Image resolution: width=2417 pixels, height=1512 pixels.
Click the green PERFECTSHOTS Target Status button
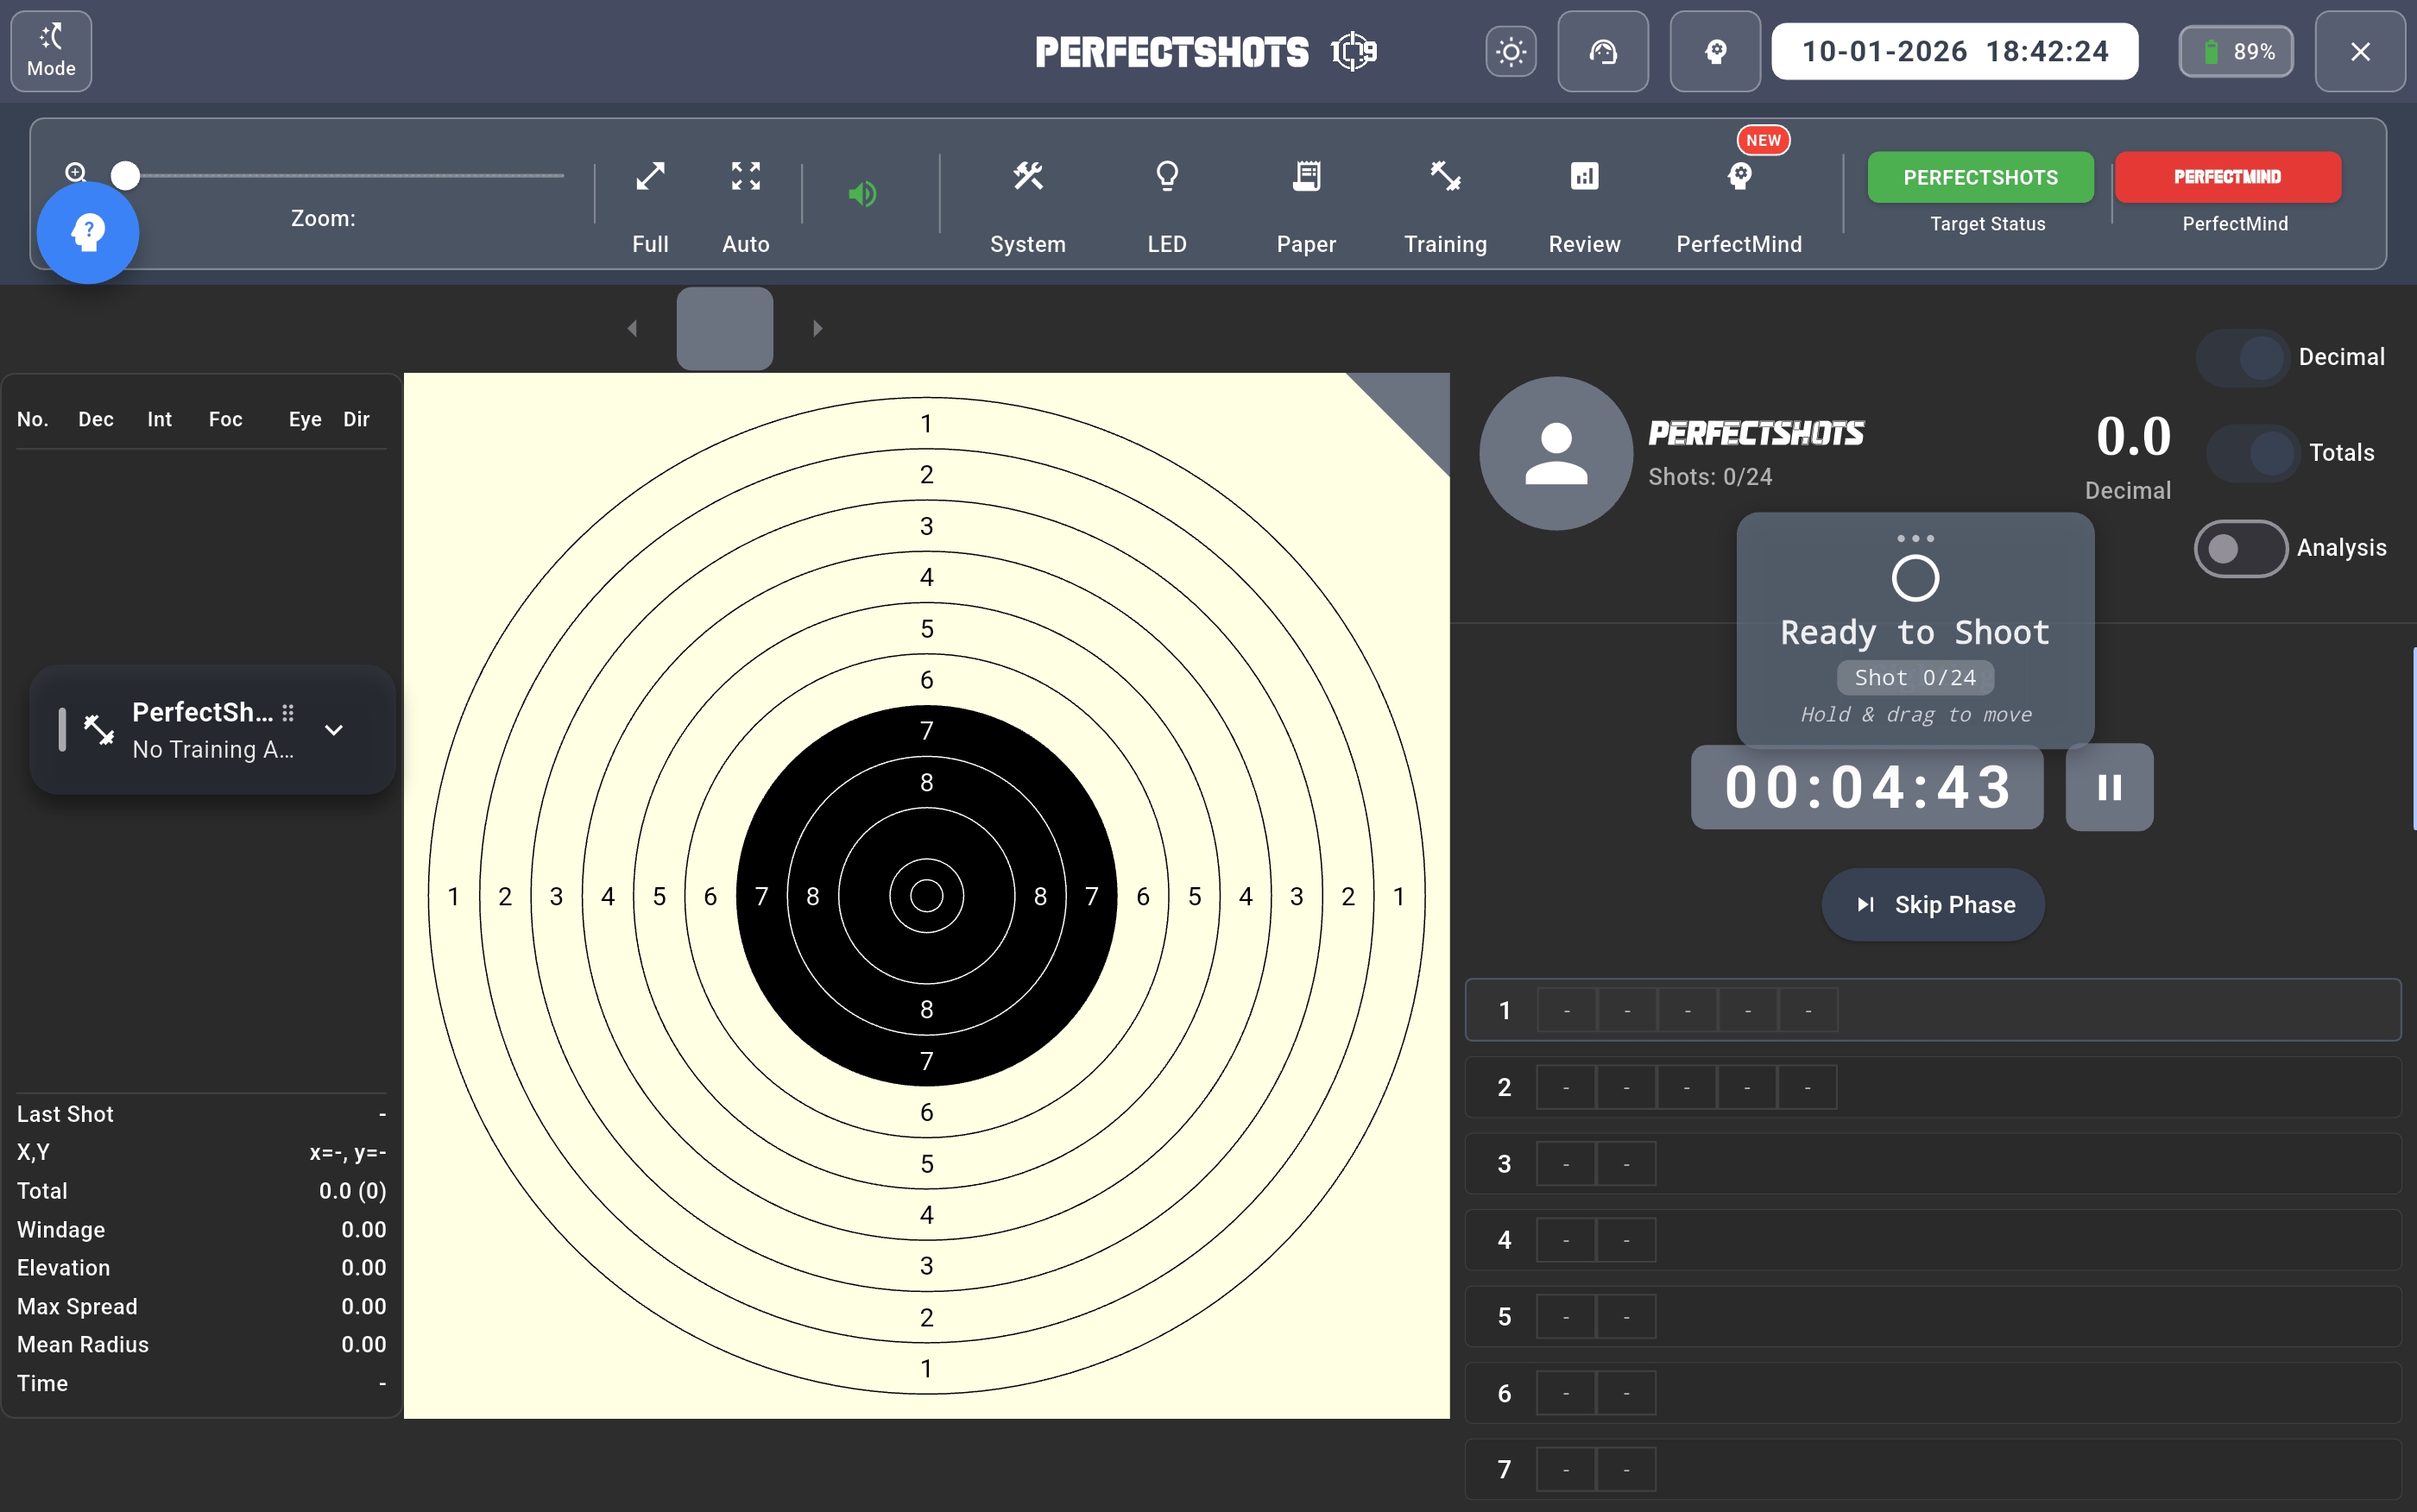tap(1980, 177)
